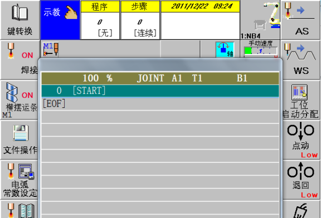Select the [EOF] program line
Viewport: 321px width, 218px height.
pos(160,104)
